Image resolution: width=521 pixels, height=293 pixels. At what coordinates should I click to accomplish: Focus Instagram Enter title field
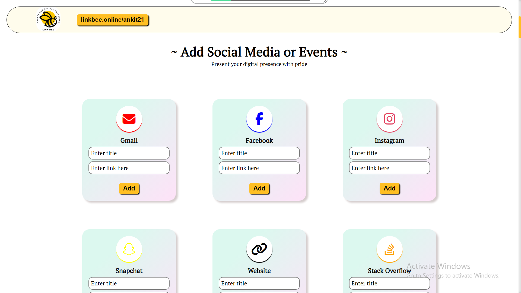point(389,153)
